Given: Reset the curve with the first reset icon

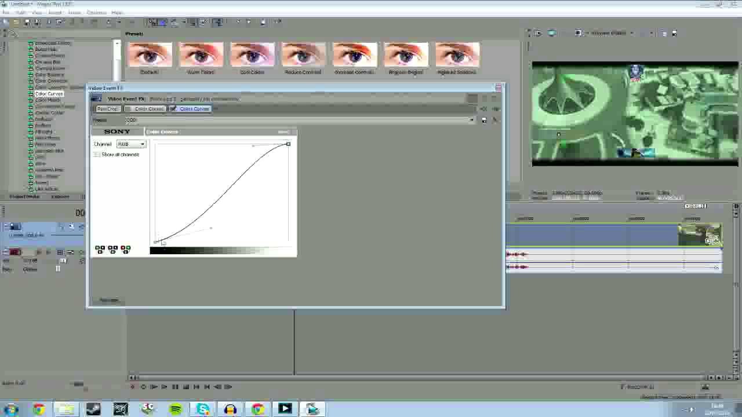Looking at the screenshot, I should [100, 250].
